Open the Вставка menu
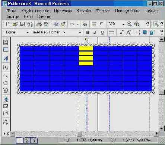 pyautogui.click(x=83, y=11)
